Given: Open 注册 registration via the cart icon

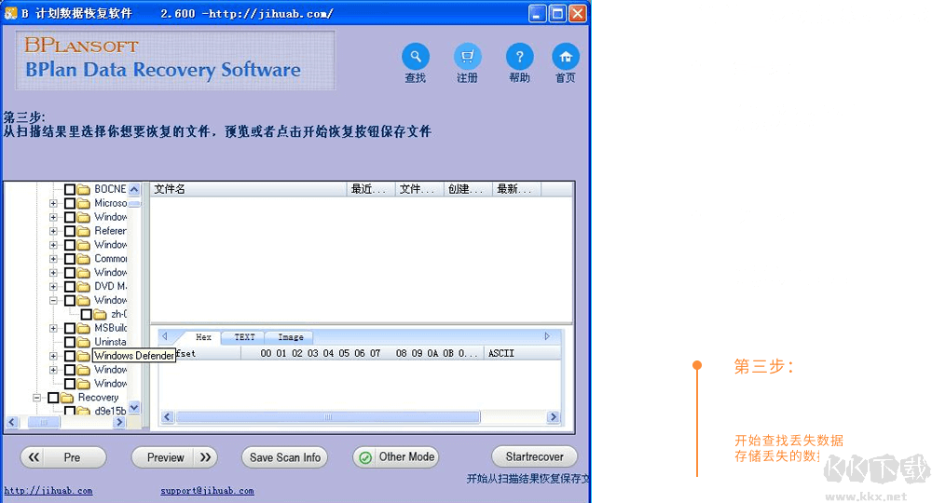Looking at the screenshot, I should click(x=468, y=57).
